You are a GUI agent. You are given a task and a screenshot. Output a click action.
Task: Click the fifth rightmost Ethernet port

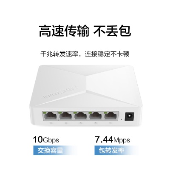[110, 116]
